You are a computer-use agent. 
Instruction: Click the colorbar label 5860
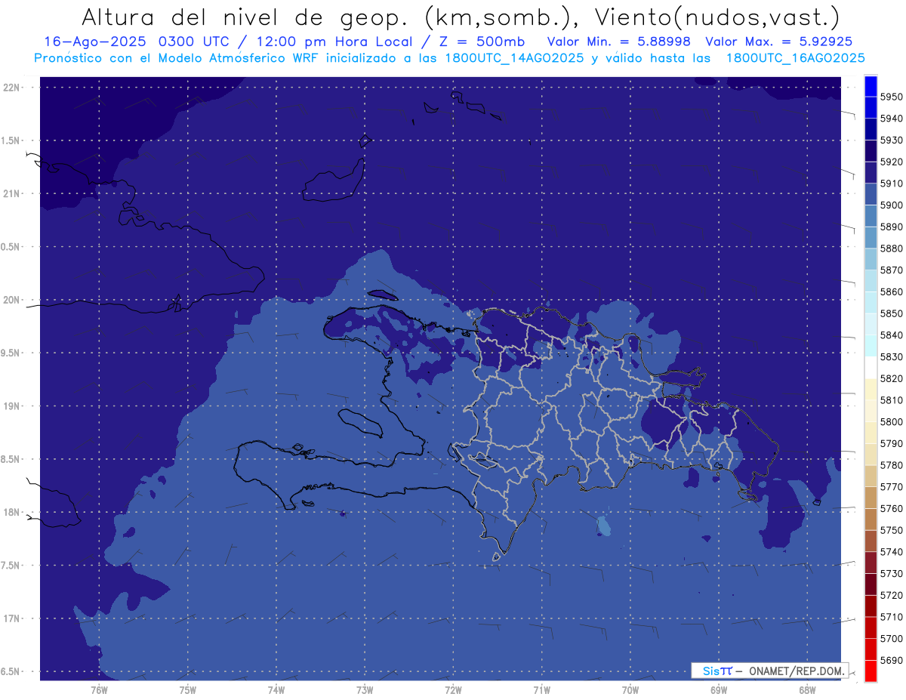point(891,291)
